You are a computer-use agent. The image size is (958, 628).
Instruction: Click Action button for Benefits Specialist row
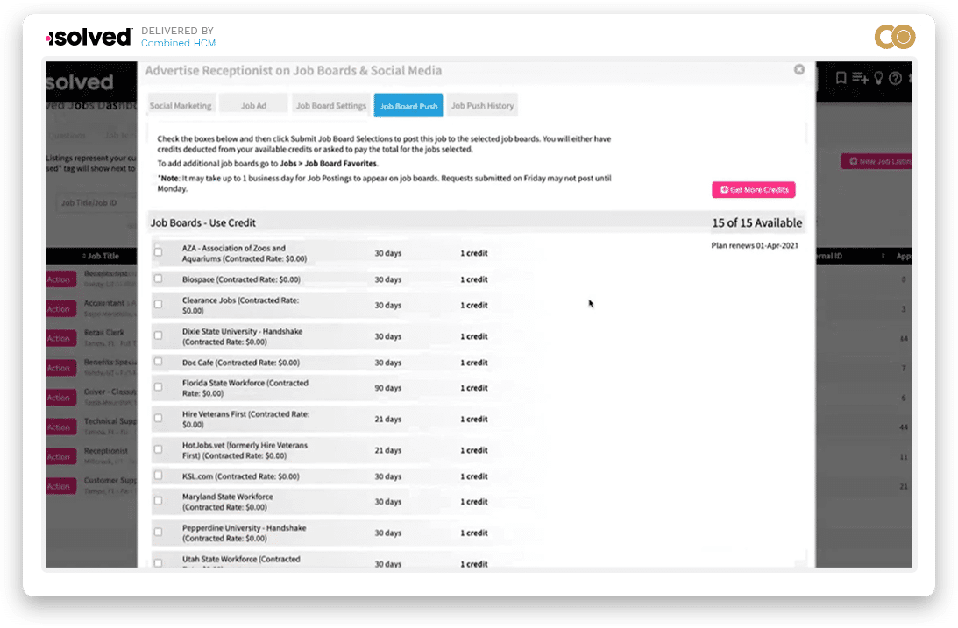click(60, 368)
